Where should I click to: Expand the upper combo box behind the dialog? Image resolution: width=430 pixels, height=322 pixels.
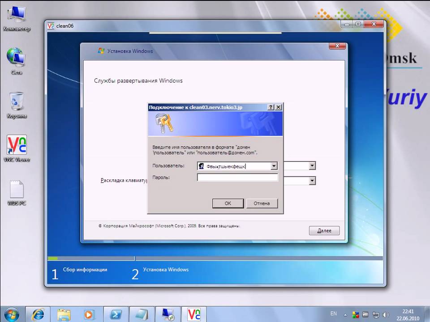tap(312, 165)
